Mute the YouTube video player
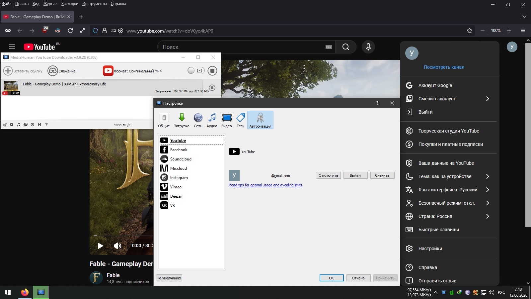The image size is (531, 299). pyautogui.click(x=117, y=246)
